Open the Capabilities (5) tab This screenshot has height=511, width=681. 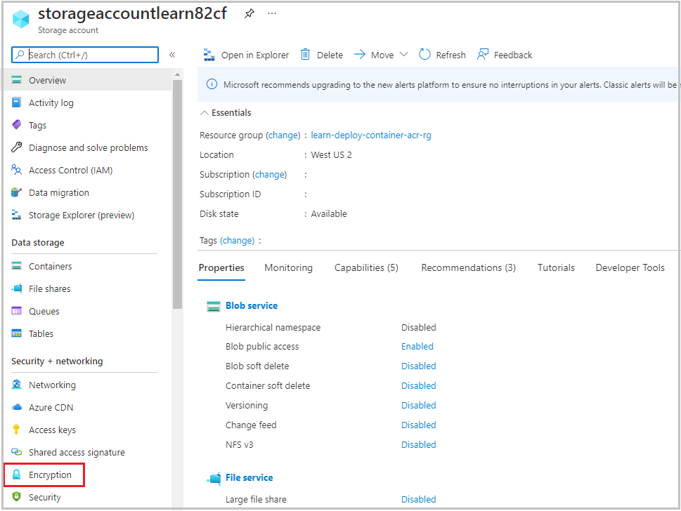[x=366, y=267]
